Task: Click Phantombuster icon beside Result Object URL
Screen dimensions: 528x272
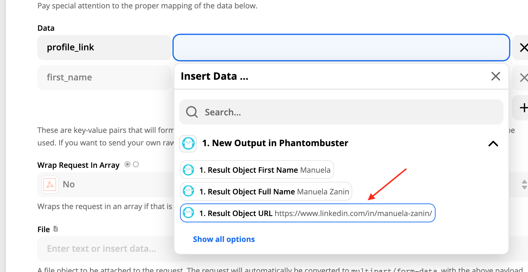Action: (x=188, y=213)
